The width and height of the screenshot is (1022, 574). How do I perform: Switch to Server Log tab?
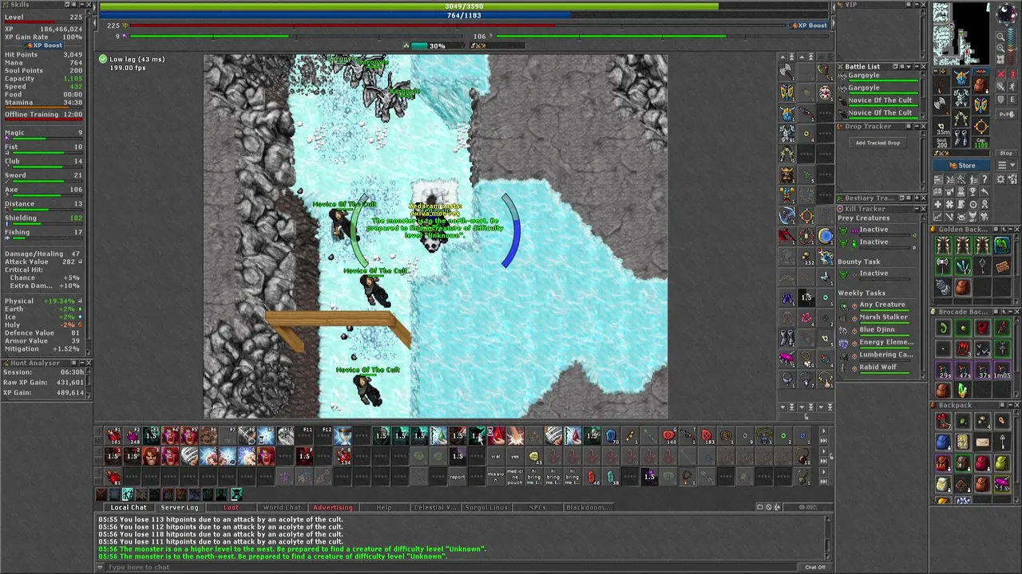180,507
